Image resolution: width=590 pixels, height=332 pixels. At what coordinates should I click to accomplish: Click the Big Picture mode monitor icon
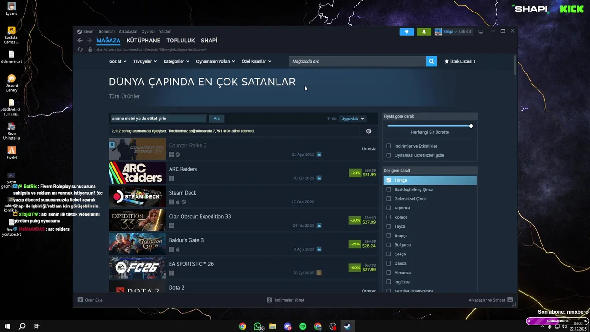(x=481, y=32)
